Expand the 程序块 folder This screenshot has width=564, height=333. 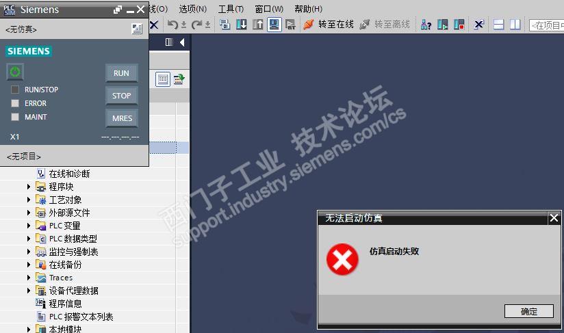pos(29,187)
